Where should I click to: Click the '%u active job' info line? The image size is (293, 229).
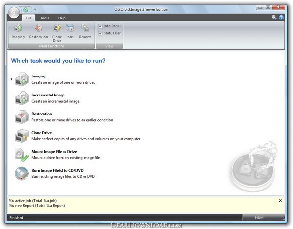(x=33, y=201)
